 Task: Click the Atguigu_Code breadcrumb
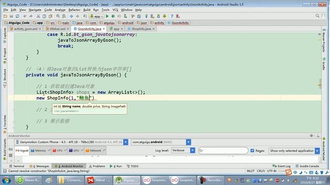point(17,23)
